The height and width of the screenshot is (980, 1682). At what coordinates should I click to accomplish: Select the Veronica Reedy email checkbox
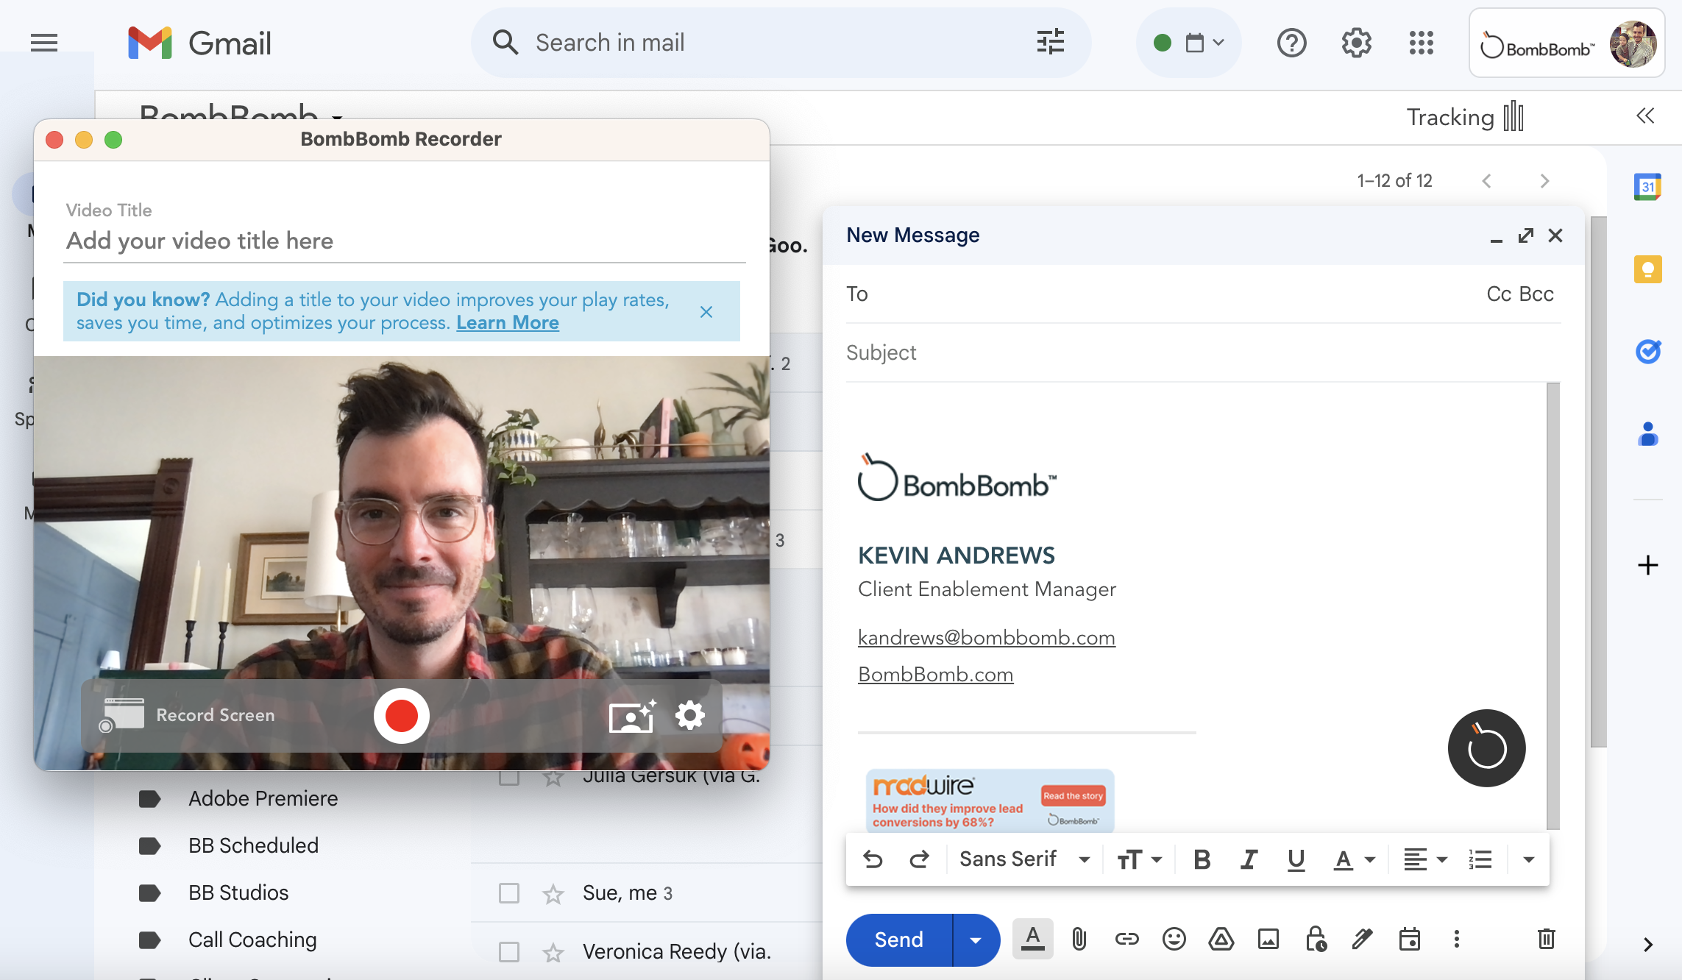click(x=508, y=952)
